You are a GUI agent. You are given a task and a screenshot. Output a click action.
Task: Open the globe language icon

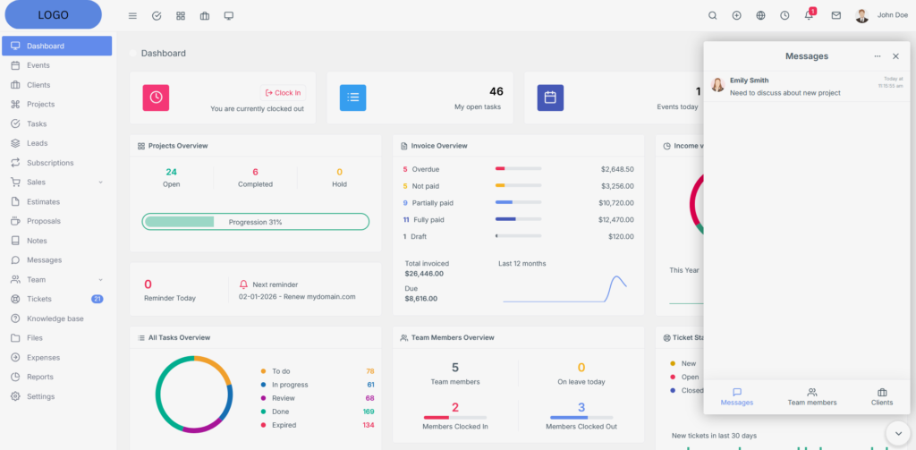click(760, 15)
